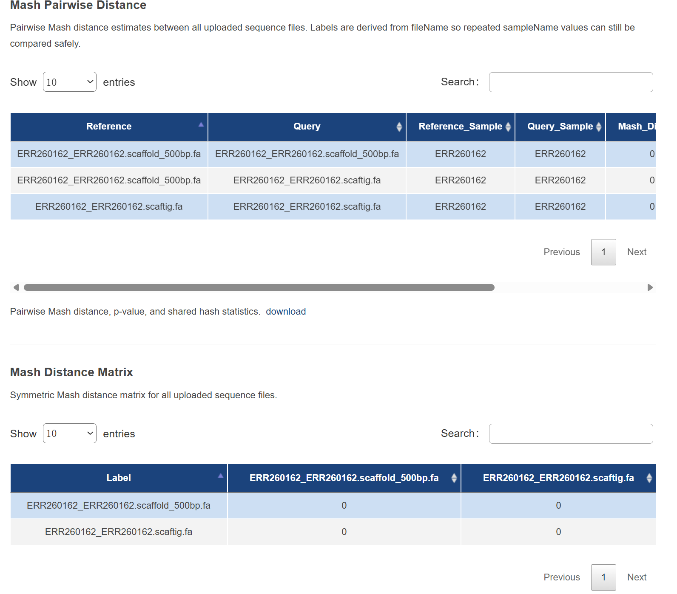Click Matrix row label scaffold_500bp.fa
This screenshot has height=594, width=677.
(x=119, y=506)
